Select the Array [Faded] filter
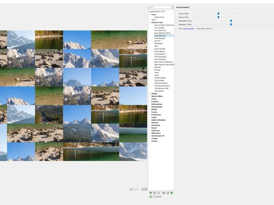The width and height of the screenshot is (274, 205). (159, 28)
